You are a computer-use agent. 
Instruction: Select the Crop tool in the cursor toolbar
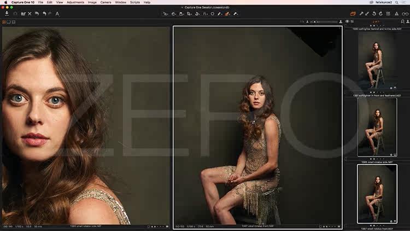(x=189, y=14)
